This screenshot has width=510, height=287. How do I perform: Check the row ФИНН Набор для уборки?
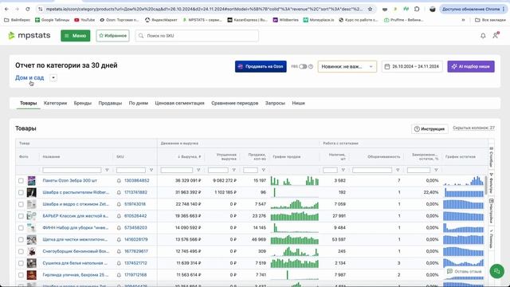point(21,228)
